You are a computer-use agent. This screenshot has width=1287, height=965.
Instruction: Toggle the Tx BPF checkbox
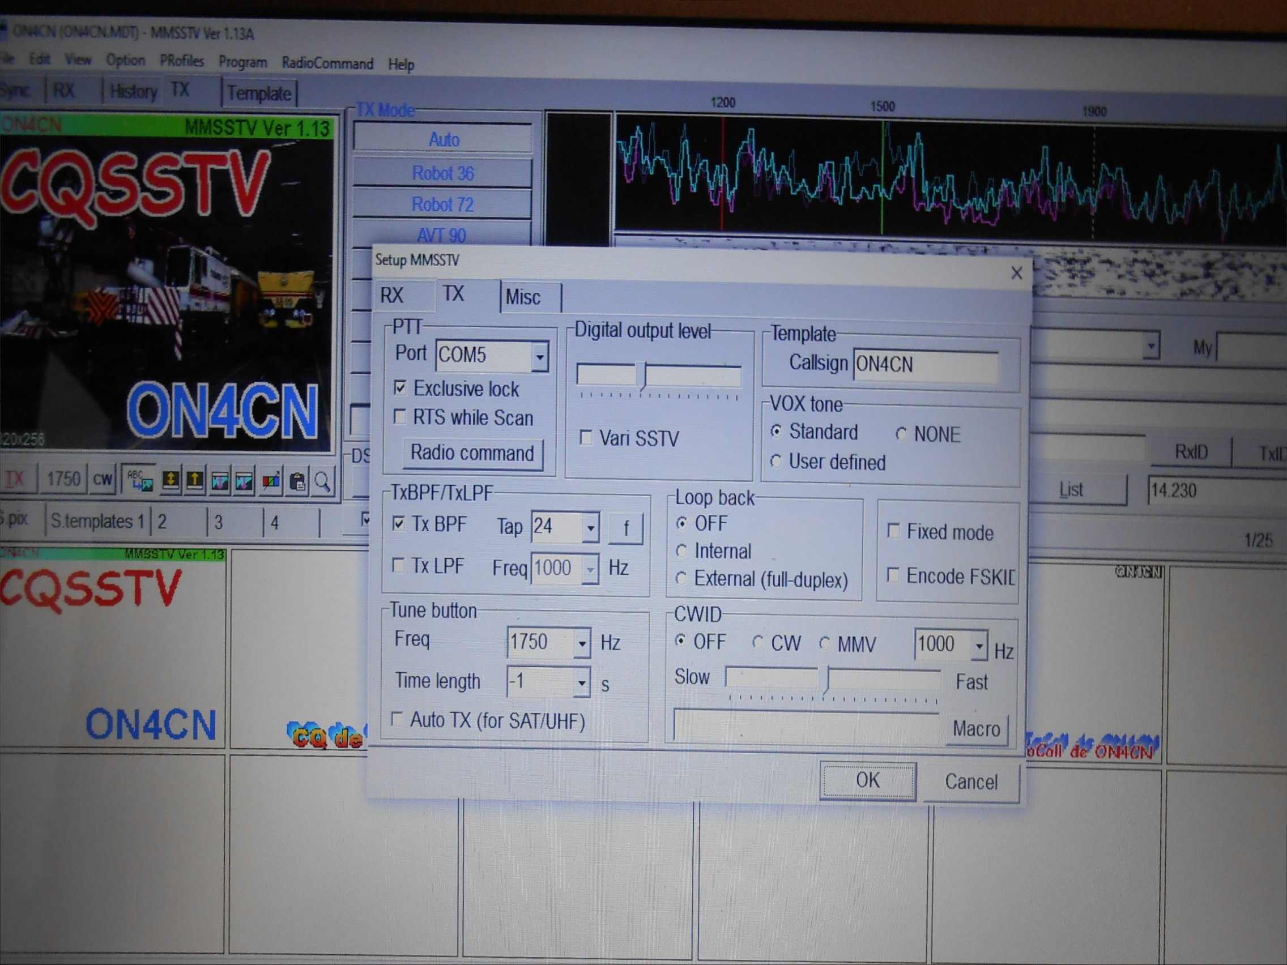point(399,523)
